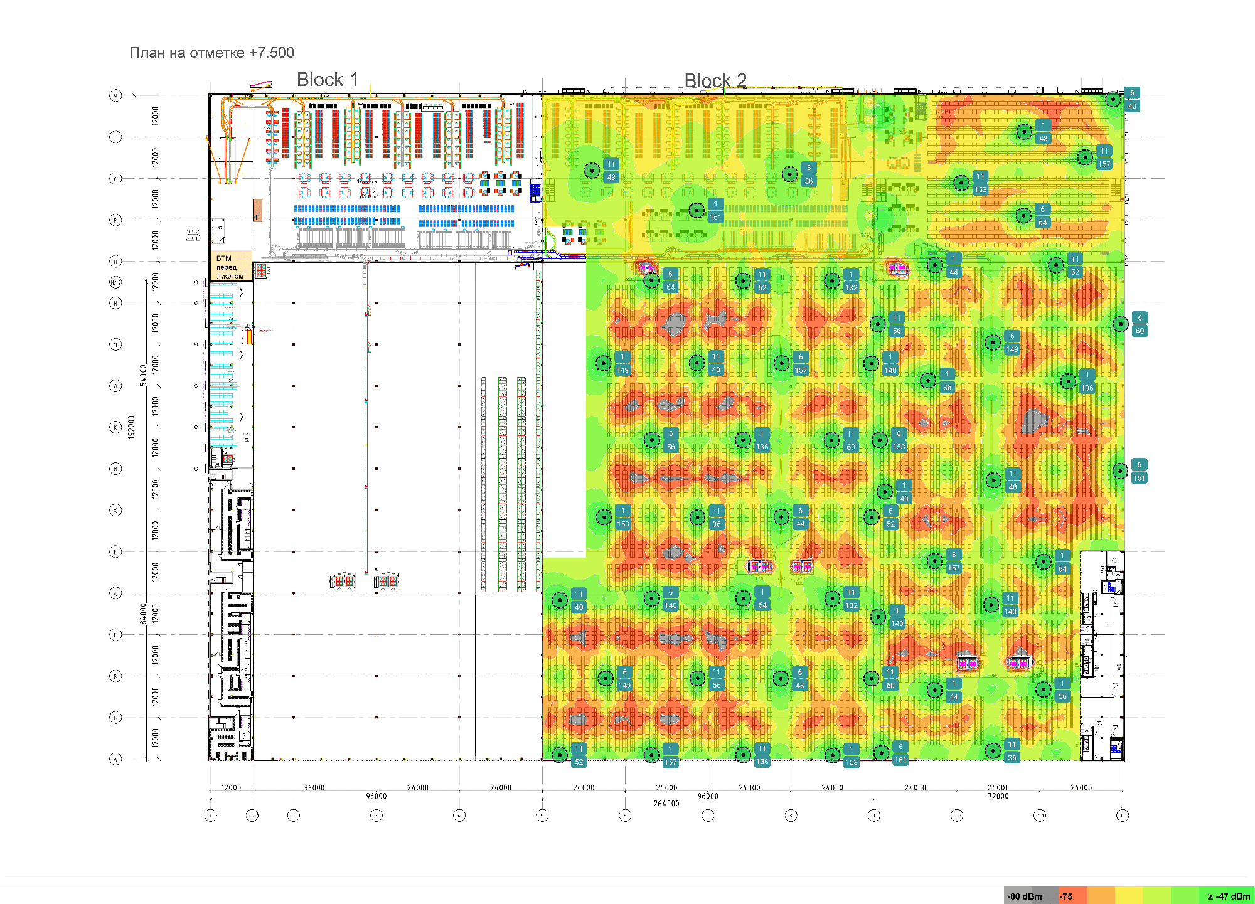Click access point marker labeled 11 / 136
Image resolution: width=1255 pixels, height=904 pixels.
[743, 755]
